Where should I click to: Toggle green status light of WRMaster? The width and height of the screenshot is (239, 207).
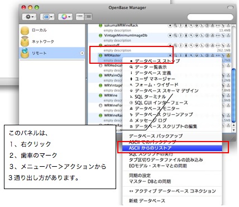[x=101, y=55]
